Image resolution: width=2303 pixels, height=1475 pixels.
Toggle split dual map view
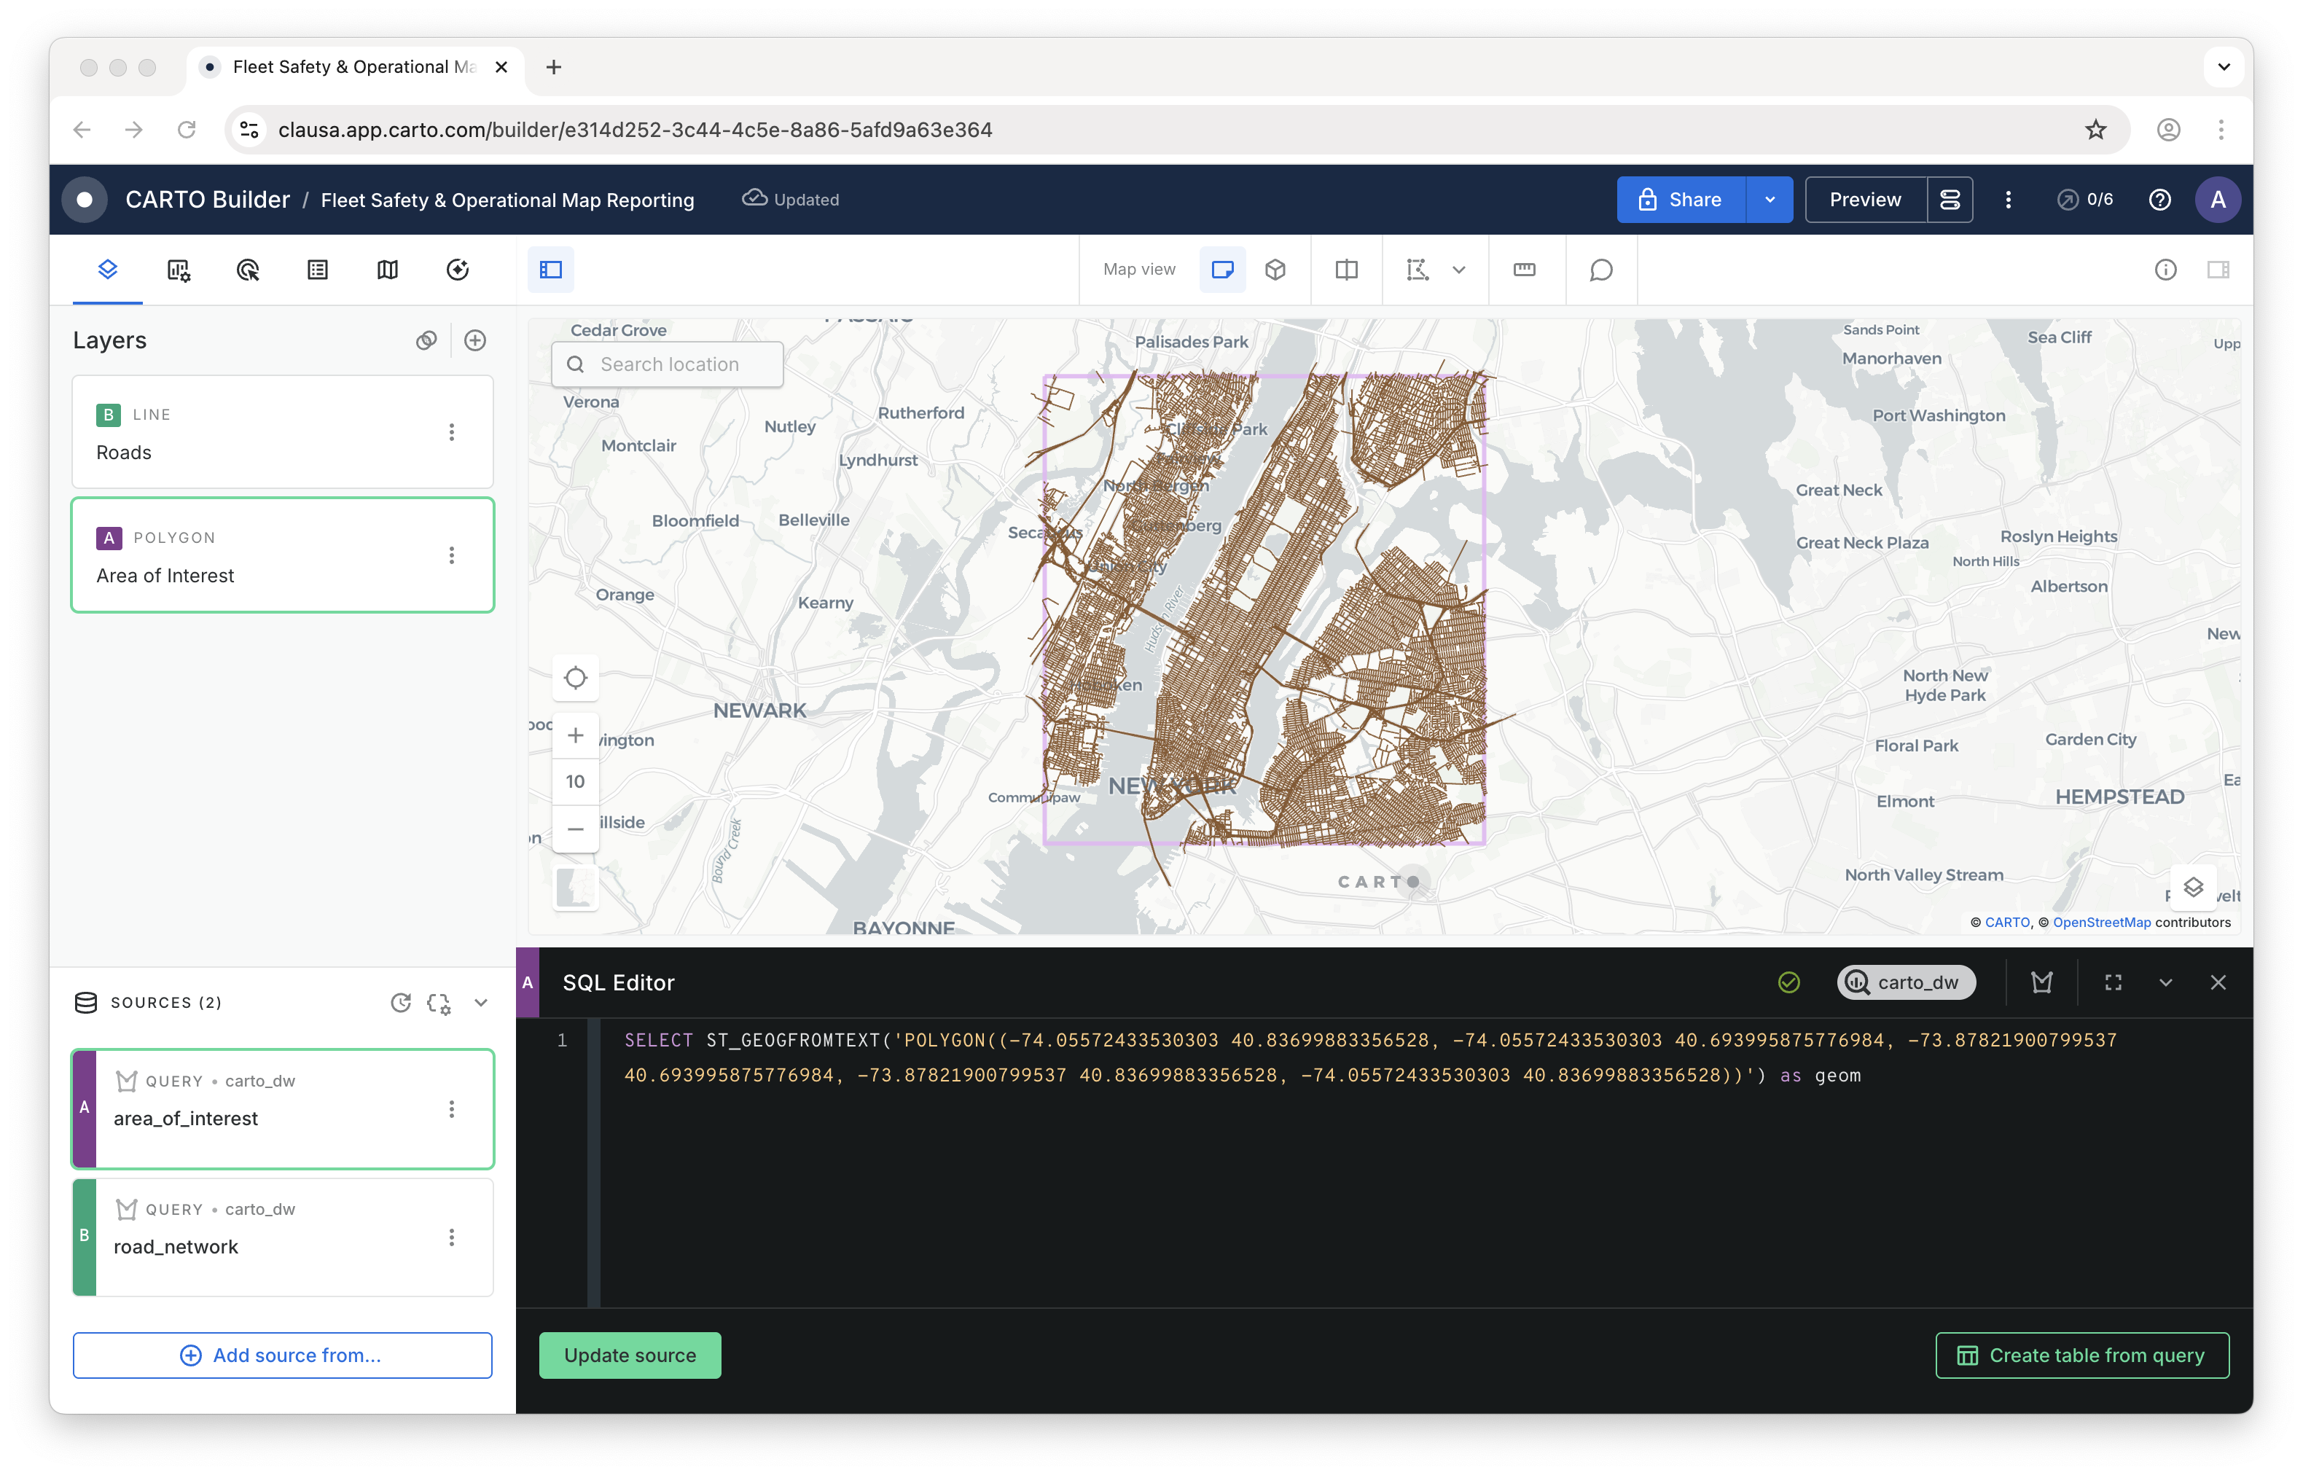click(1346, 270)
